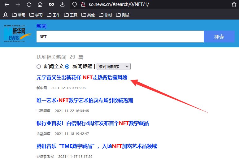The width and height of the screenshot is (239, 160).
Task: Expand the 按时间排序 sort dropdown
Action: tap(114, 67)
